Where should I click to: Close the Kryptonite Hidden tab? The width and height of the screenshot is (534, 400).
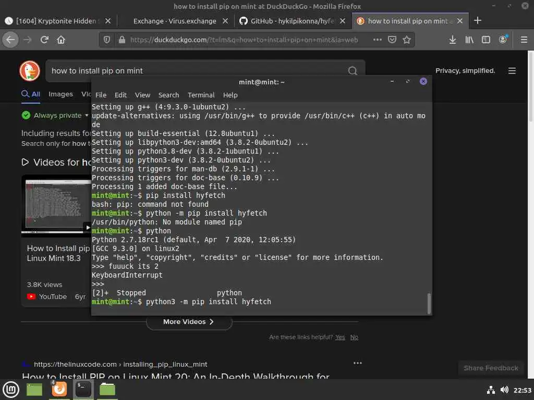coord(107,21)
